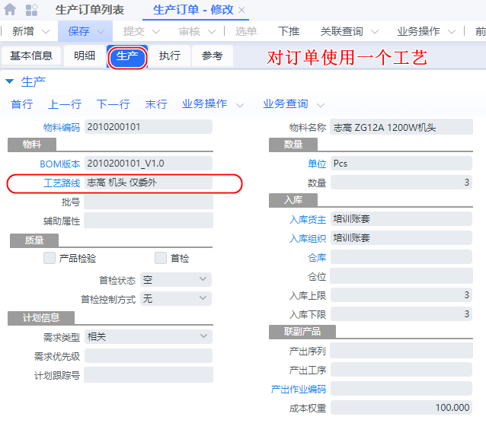Open the 首检控制方式 dropdown
486x423 pixels.
[x=203, y=299]
